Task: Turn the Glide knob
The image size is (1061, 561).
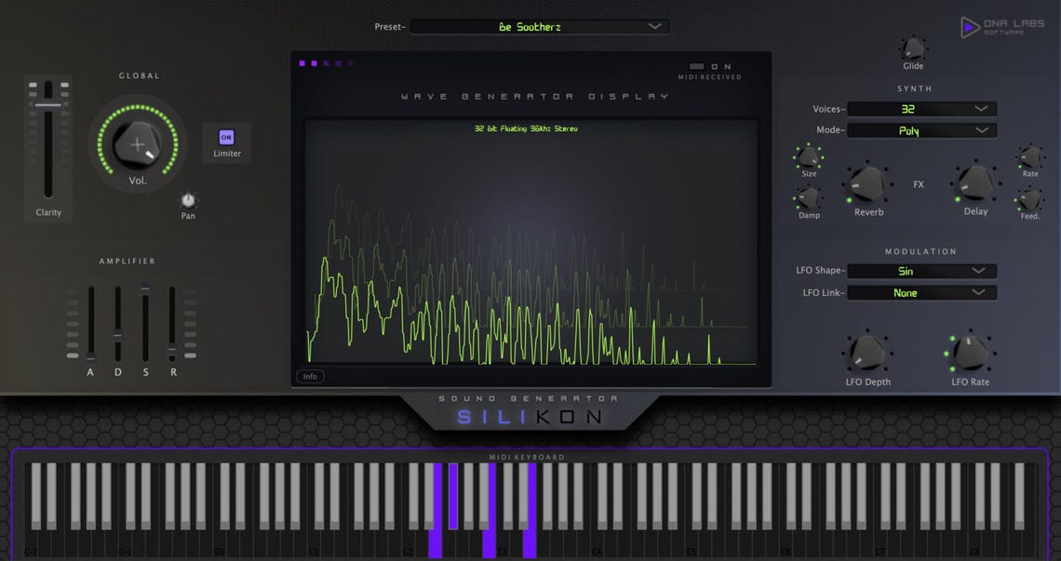Action: coord(913,48)
